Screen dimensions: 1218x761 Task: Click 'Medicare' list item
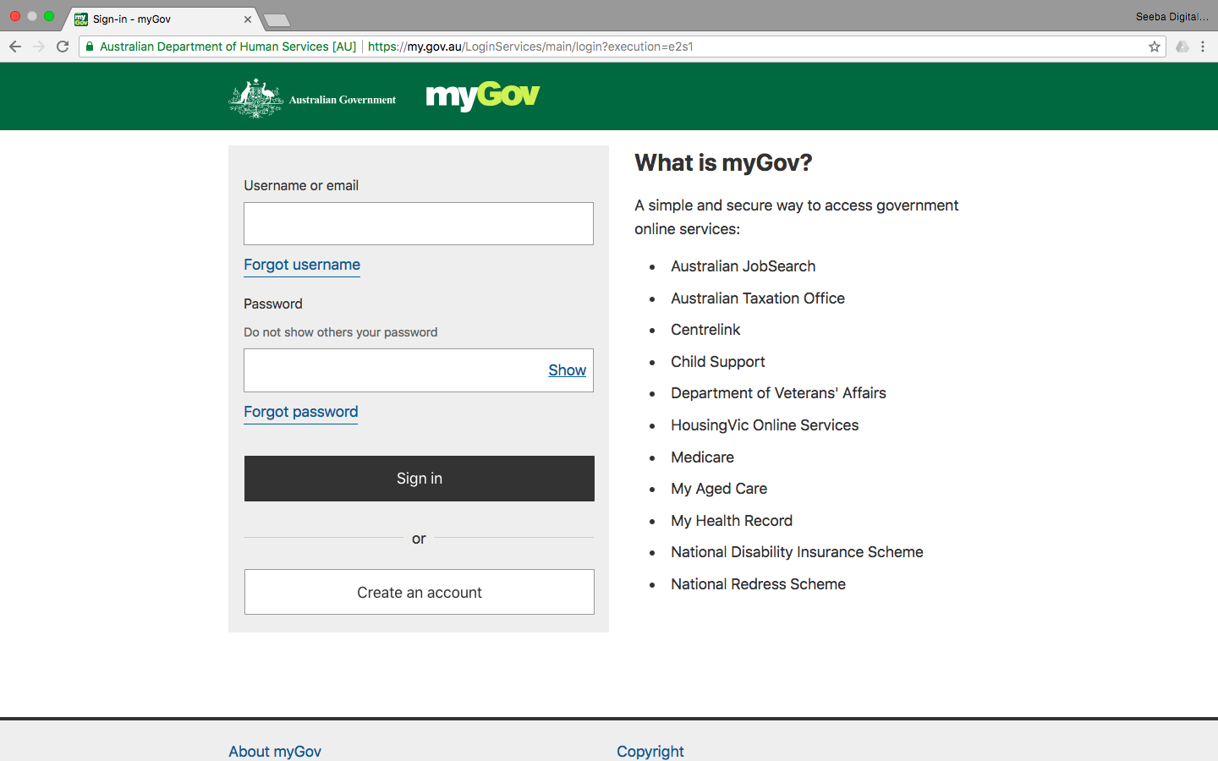[702, 457]
